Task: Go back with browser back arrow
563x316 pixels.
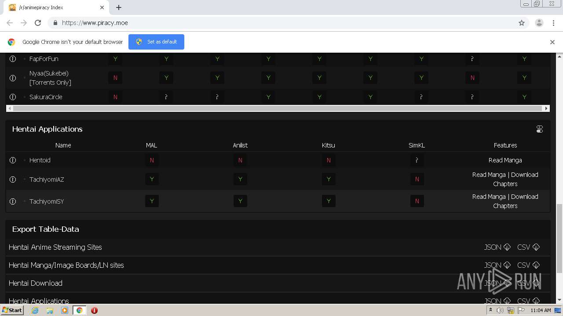Action: coord(10,23)
